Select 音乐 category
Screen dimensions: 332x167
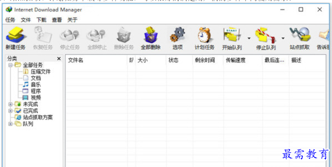click(36, 85)
